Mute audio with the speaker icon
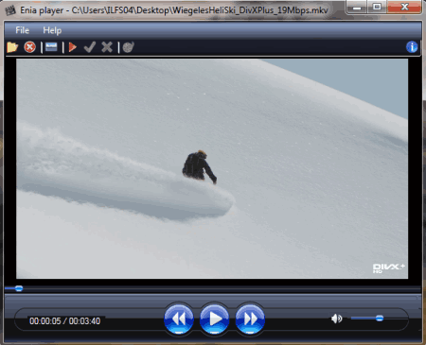This screenshot has width=426, height=345. click(336, 319)
